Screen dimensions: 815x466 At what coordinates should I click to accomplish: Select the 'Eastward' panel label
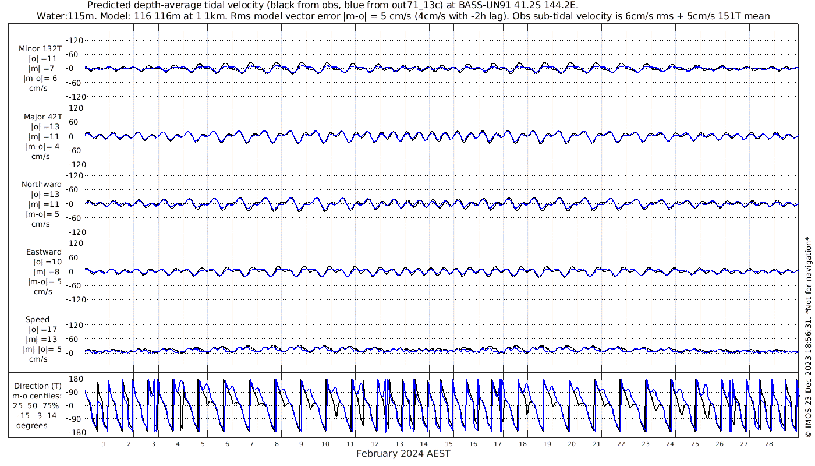44,252
